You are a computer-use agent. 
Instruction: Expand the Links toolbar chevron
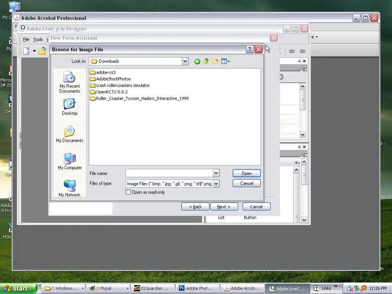335,286
